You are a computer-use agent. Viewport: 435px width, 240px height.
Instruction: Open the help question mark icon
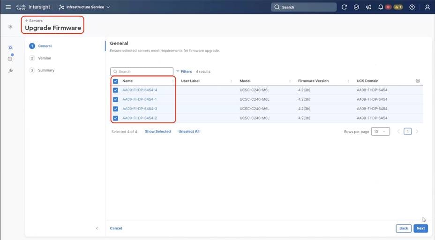pyautogui.click(x=412, y=7)
